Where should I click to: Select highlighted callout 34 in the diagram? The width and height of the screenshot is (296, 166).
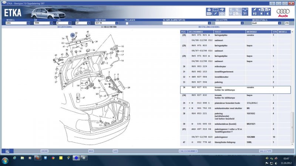tap(73, 34)
